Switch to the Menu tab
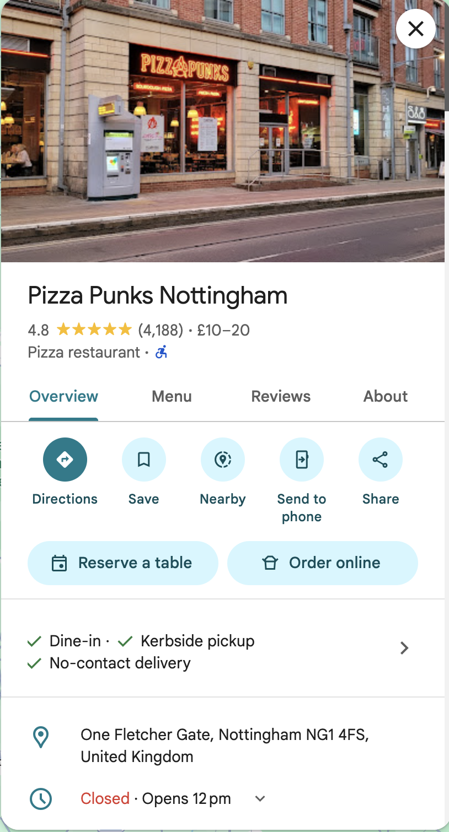The height and width of the screenshot is (832, 449). pos(172,397)
